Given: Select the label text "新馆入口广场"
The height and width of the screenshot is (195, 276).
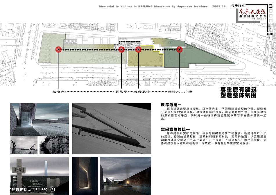Looking at the screenshot, I should pos(180,92).
